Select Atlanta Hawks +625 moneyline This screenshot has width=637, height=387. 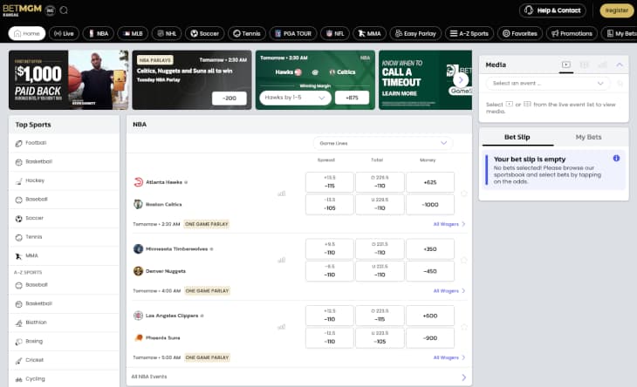430,182
